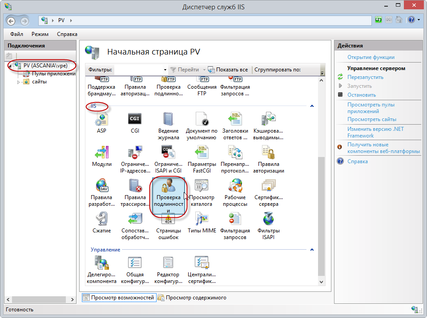Viewport: 427px width, 318px height.
Task: Open Правила трассировки feature icon
Action: (135, 192)
